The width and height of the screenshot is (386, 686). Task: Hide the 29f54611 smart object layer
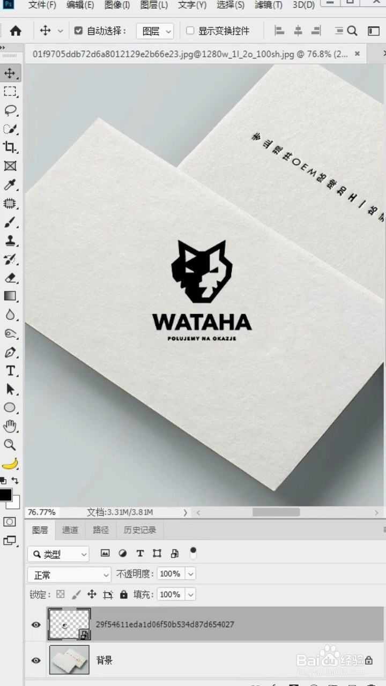36,625
